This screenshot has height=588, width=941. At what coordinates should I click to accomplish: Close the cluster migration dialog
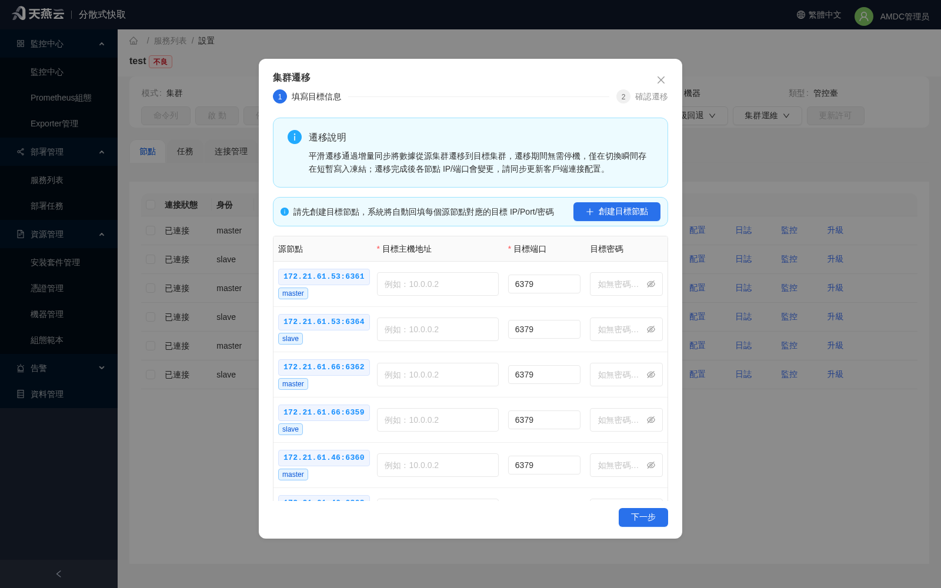661,80
